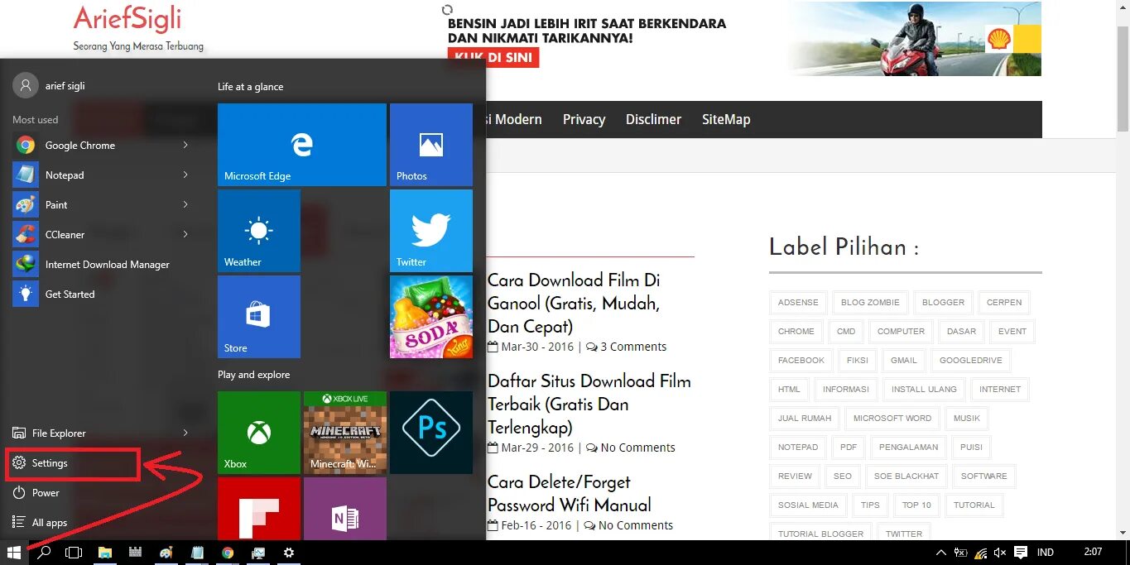Select the MICROSOFT WORD label tag

click(x=892, y=419)
